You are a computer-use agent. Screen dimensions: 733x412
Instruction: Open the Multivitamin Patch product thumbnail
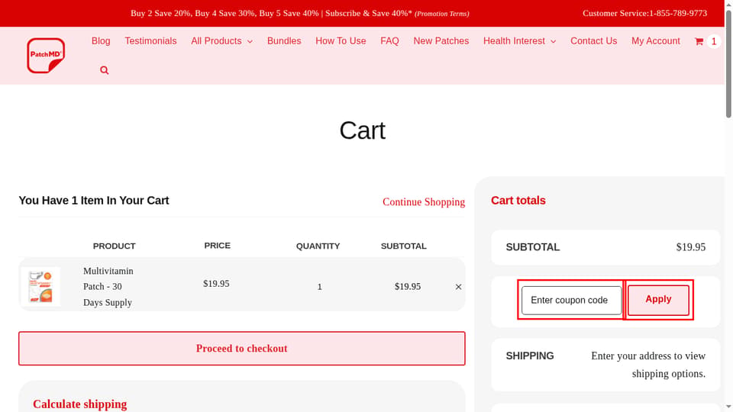pyautogui.click(x=40, y=286)
